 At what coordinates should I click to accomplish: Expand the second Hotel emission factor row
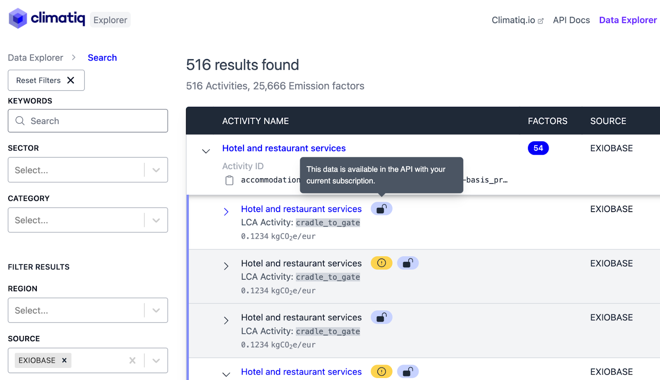226,266
